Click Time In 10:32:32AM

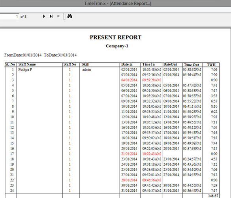point(152,101)
